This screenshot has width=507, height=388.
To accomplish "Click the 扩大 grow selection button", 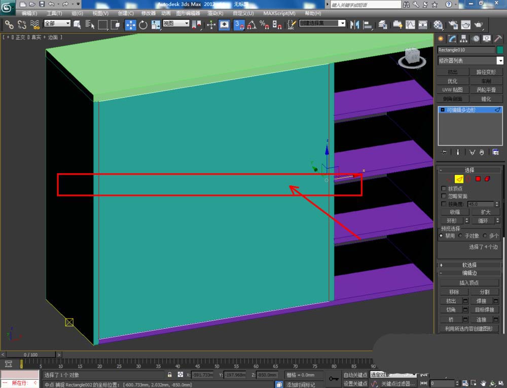I will click(x=485, y=212).
